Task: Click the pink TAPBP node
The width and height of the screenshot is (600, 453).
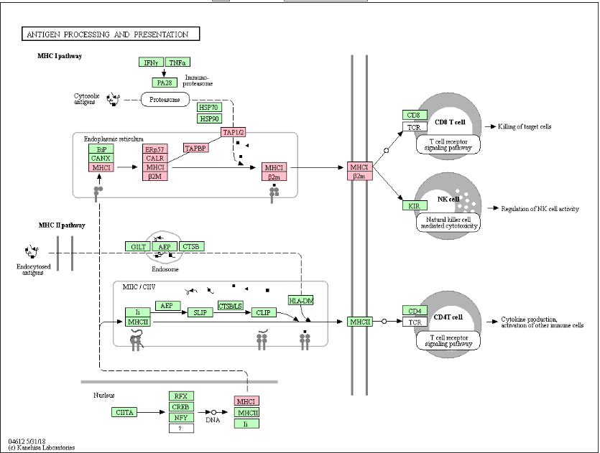Action: point(195,148)
